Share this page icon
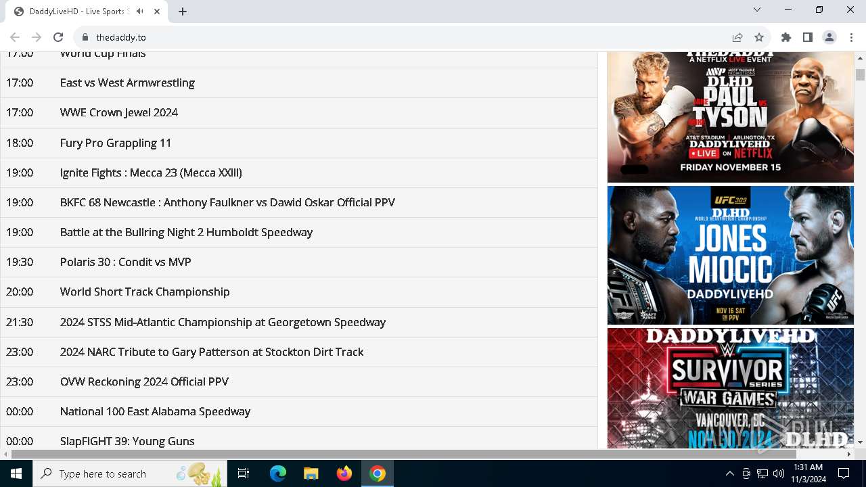866x487 pixels. [737, 37]
